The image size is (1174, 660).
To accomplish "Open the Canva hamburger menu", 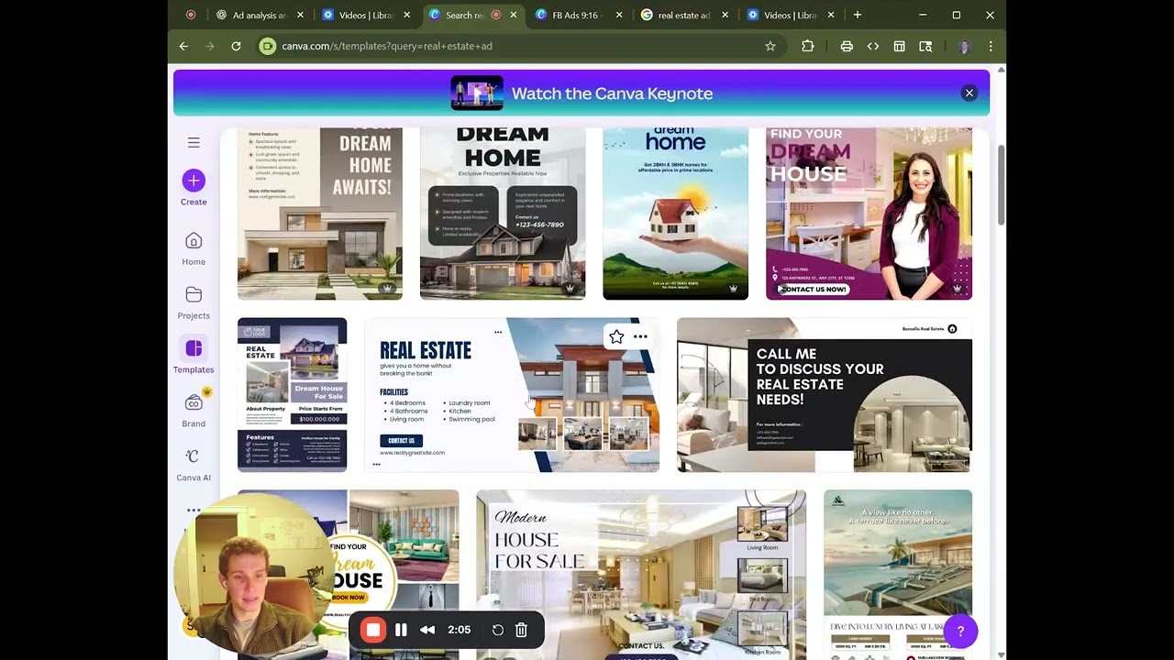I will point(194,143).
